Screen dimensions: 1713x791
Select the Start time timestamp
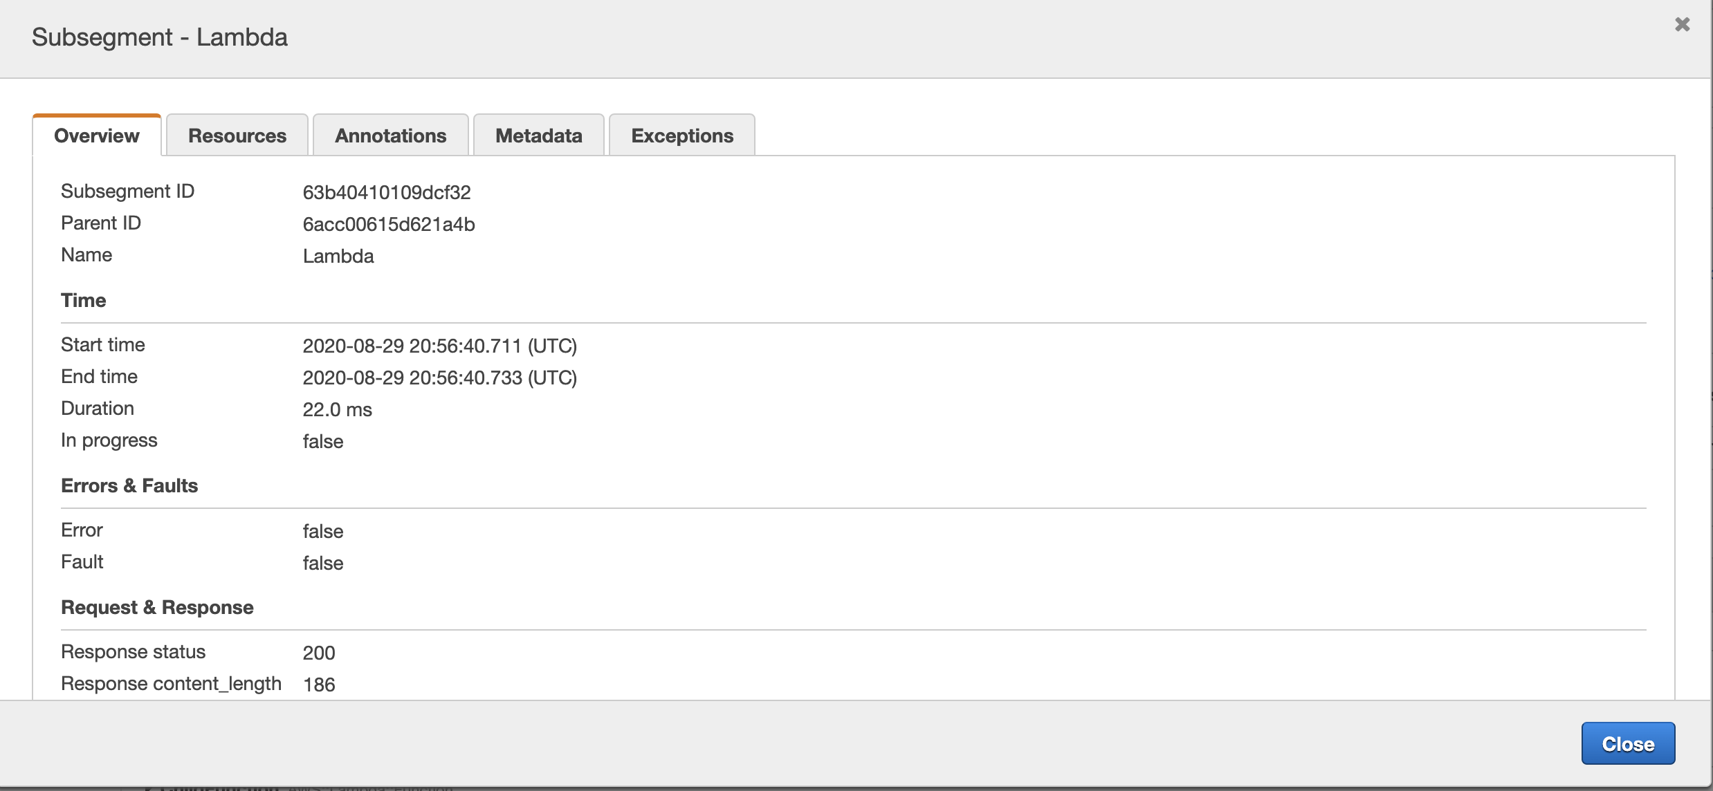coord(440,346)
